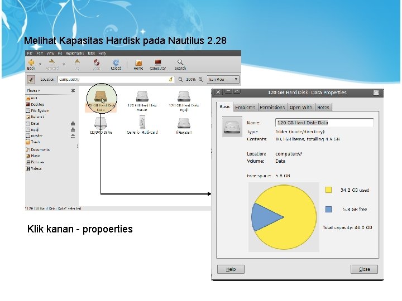The width and height of the screenshot is (402, 301).
Task: Click the drive icon in Properties dialog
Action: 232,127
